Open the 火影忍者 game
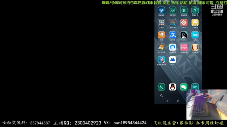 tap(195, 47)
